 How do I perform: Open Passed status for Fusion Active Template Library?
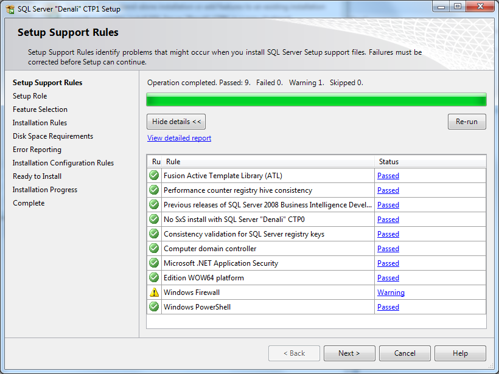coord(388,176)
